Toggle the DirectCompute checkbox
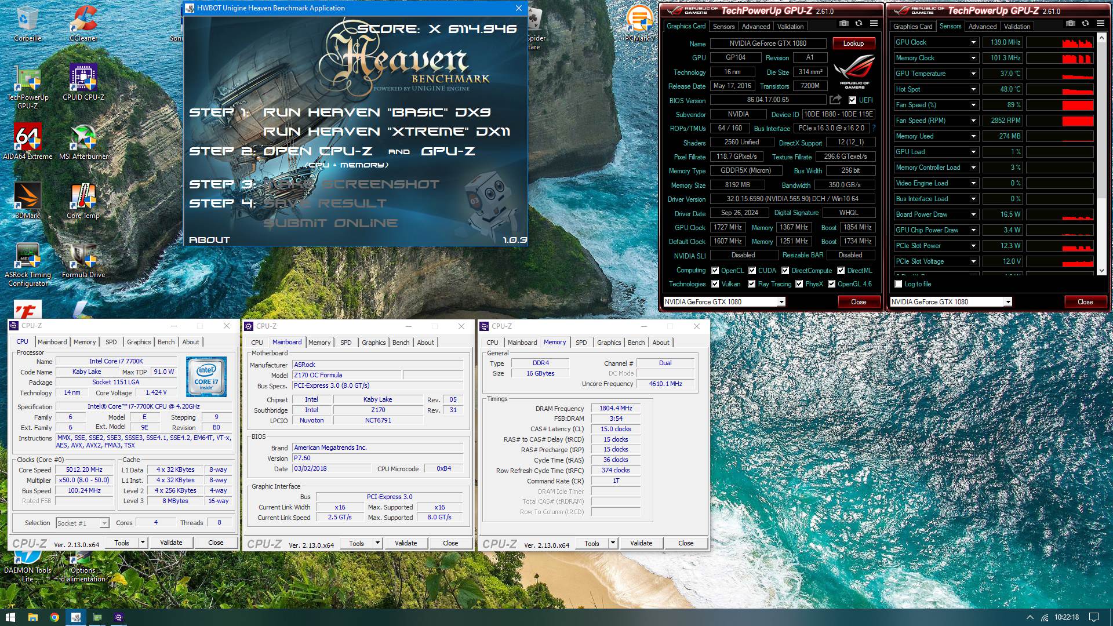 pos(785,271)
